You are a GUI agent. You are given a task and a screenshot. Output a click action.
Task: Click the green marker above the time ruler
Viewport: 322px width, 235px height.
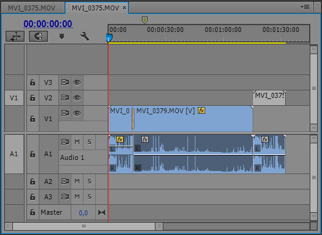[x=144, y=20]
